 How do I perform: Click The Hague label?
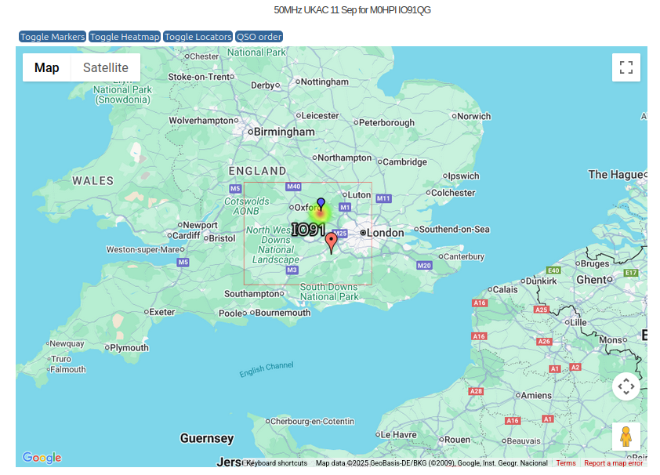(x=615, y=175)
